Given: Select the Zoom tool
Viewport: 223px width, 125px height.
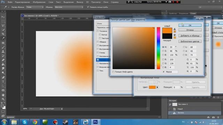Looking at the screenshot, I should click(3, 99).
